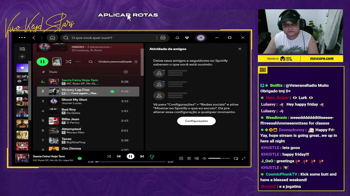
Task: Open the Liked Songs heart tile
Action: click(22, 68)
